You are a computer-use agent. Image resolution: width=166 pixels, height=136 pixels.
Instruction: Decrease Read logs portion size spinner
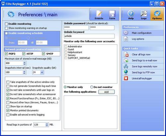47,126
